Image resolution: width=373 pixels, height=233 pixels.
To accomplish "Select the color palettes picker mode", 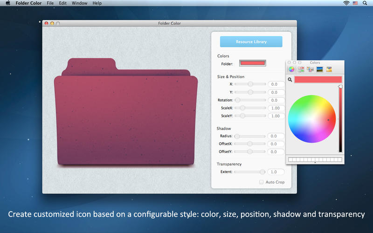I will 310,69.
